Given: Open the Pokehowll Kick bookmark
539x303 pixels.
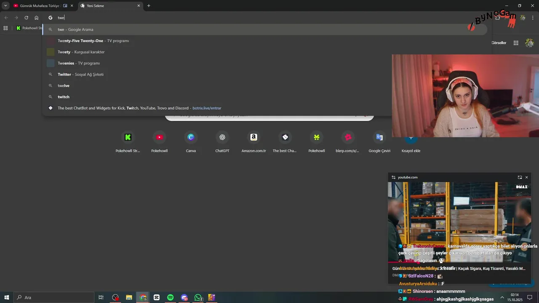Looking at the screenshot, I should 29,28.
